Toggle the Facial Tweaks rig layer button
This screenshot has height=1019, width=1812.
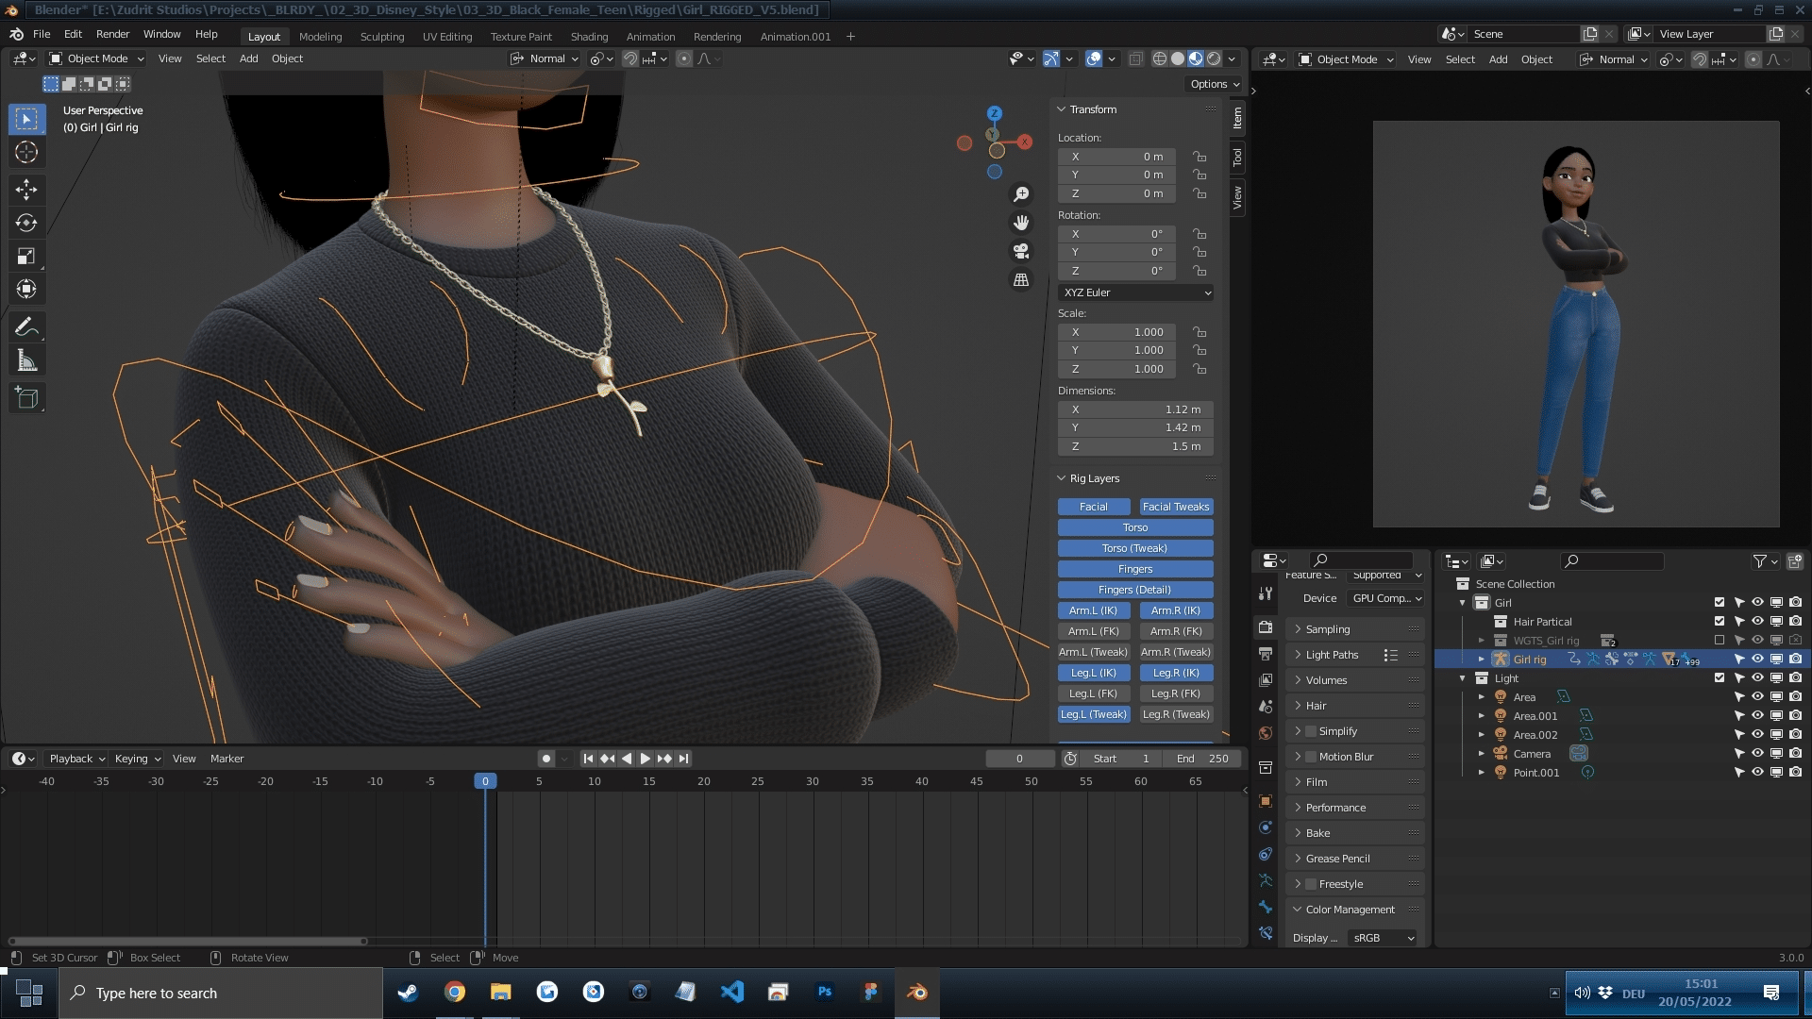point(1175,507)
